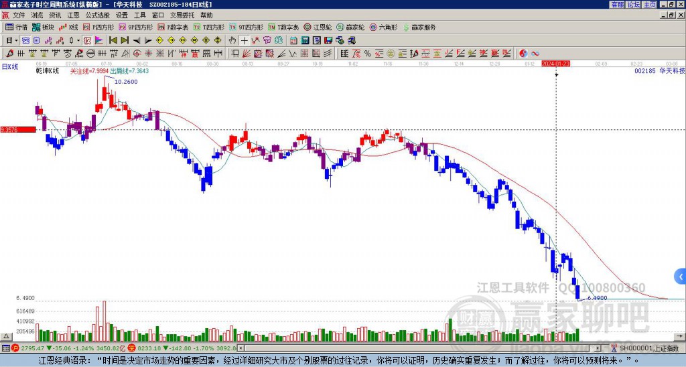Toggle the crosshair cursor button
The height and width of the screenshot is (367, 686).
click(244, 40)
